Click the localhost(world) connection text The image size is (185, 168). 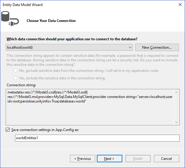coord(20,47)
